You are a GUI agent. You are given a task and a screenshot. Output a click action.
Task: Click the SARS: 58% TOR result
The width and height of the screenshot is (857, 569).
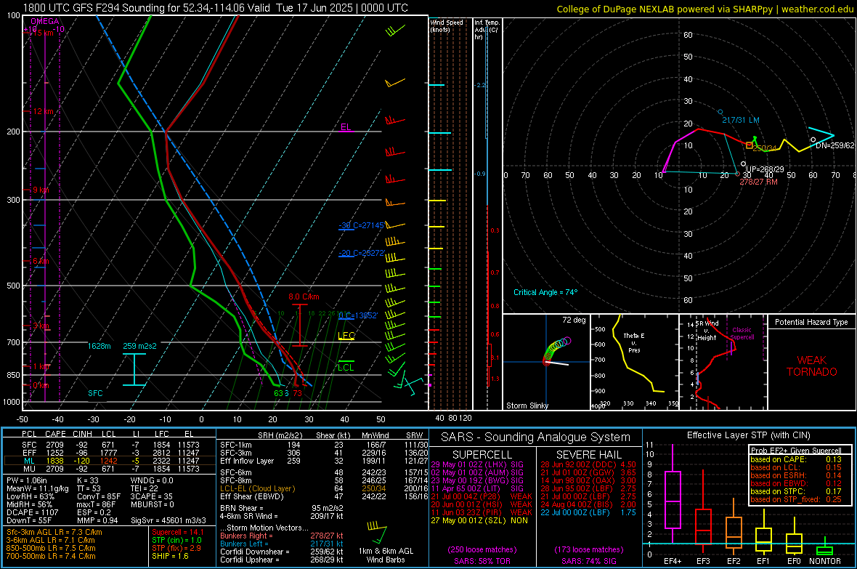tap(482, 561)
